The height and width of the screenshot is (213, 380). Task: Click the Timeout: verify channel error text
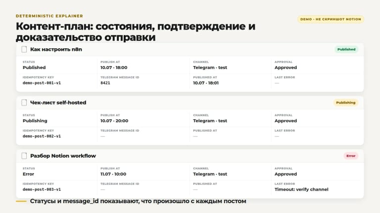[x=301, y=189]
